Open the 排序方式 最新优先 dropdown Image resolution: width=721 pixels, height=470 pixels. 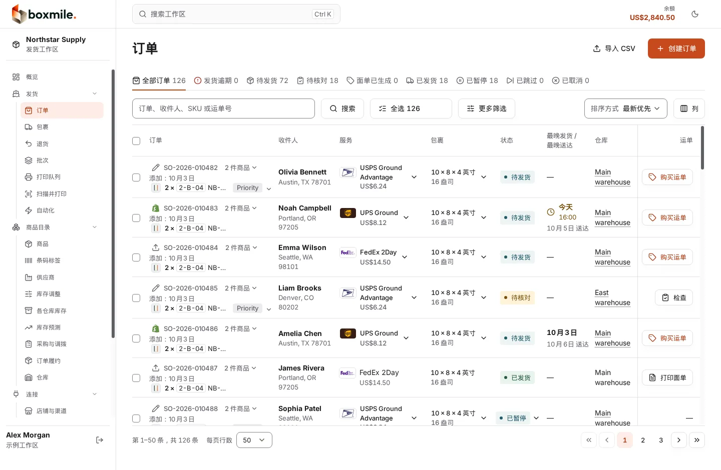[625, 108]
